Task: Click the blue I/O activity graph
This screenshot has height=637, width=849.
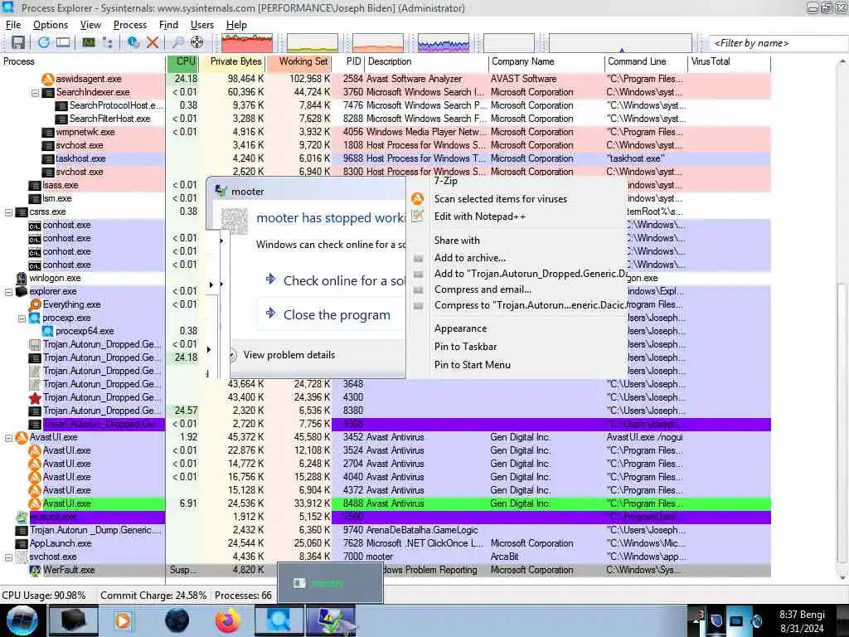Action: point(444,43)
